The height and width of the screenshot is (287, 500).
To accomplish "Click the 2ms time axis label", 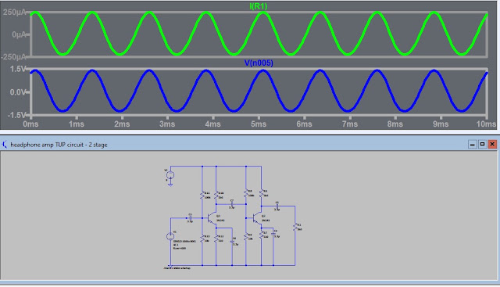I will pyautogui.click(x=122, y=124).
